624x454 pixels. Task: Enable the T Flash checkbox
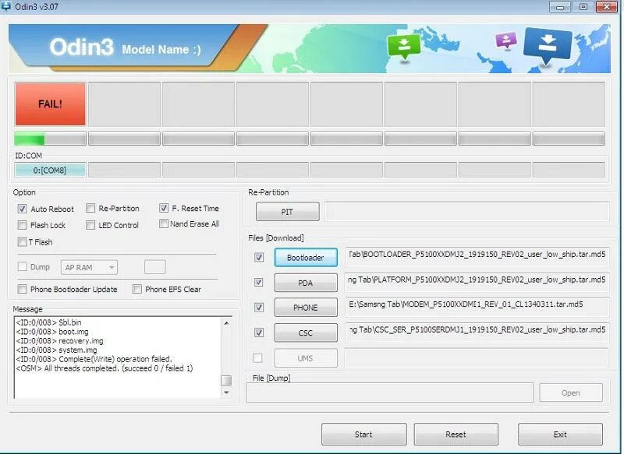(x=23, y=242)
